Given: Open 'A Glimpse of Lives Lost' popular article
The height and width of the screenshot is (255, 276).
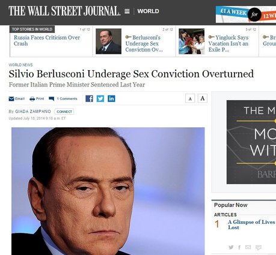Looking at the screenshot, I should click(251, 224).
